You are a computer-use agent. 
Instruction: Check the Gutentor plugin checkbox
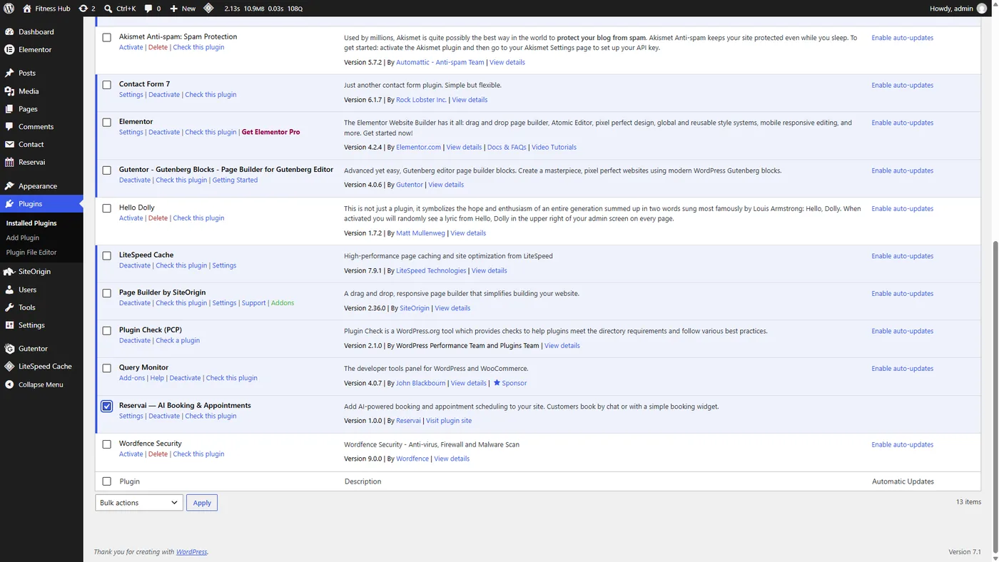(107, 170)
